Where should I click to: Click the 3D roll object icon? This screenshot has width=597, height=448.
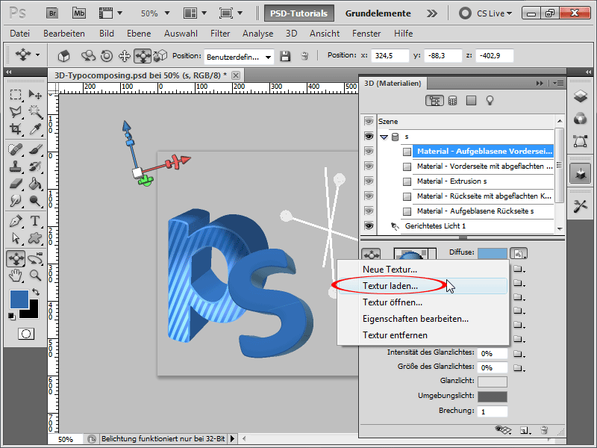107,56
